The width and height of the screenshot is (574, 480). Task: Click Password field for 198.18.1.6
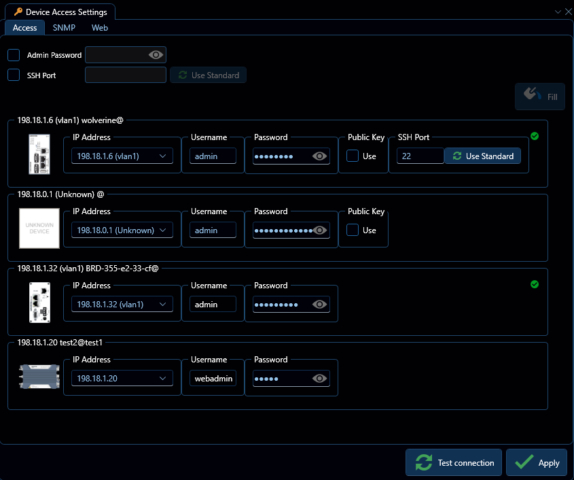291,156
